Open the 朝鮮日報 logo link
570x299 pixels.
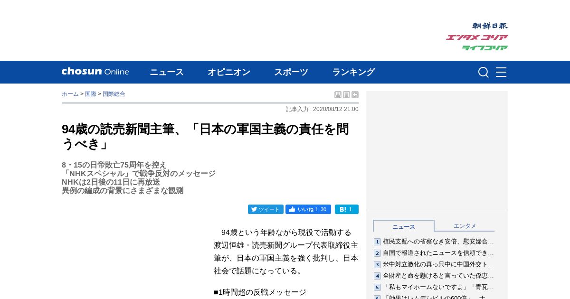pyautogui.click(x=490, y=26)
